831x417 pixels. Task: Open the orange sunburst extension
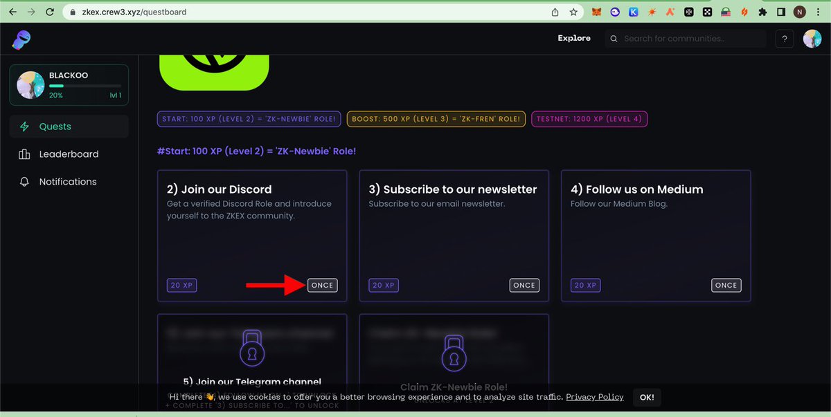[652, 12]
